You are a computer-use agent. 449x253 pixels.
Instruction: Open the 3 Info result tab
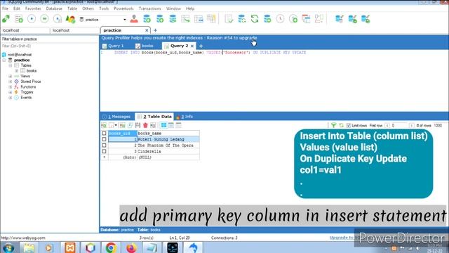tap(185, 117)
